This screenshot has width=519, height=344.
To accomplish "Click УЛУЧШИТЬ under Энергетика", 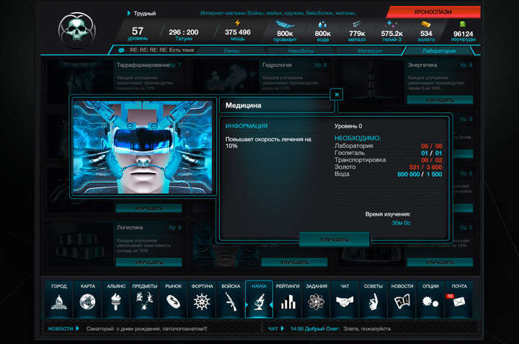I will (x=440, y=100).
